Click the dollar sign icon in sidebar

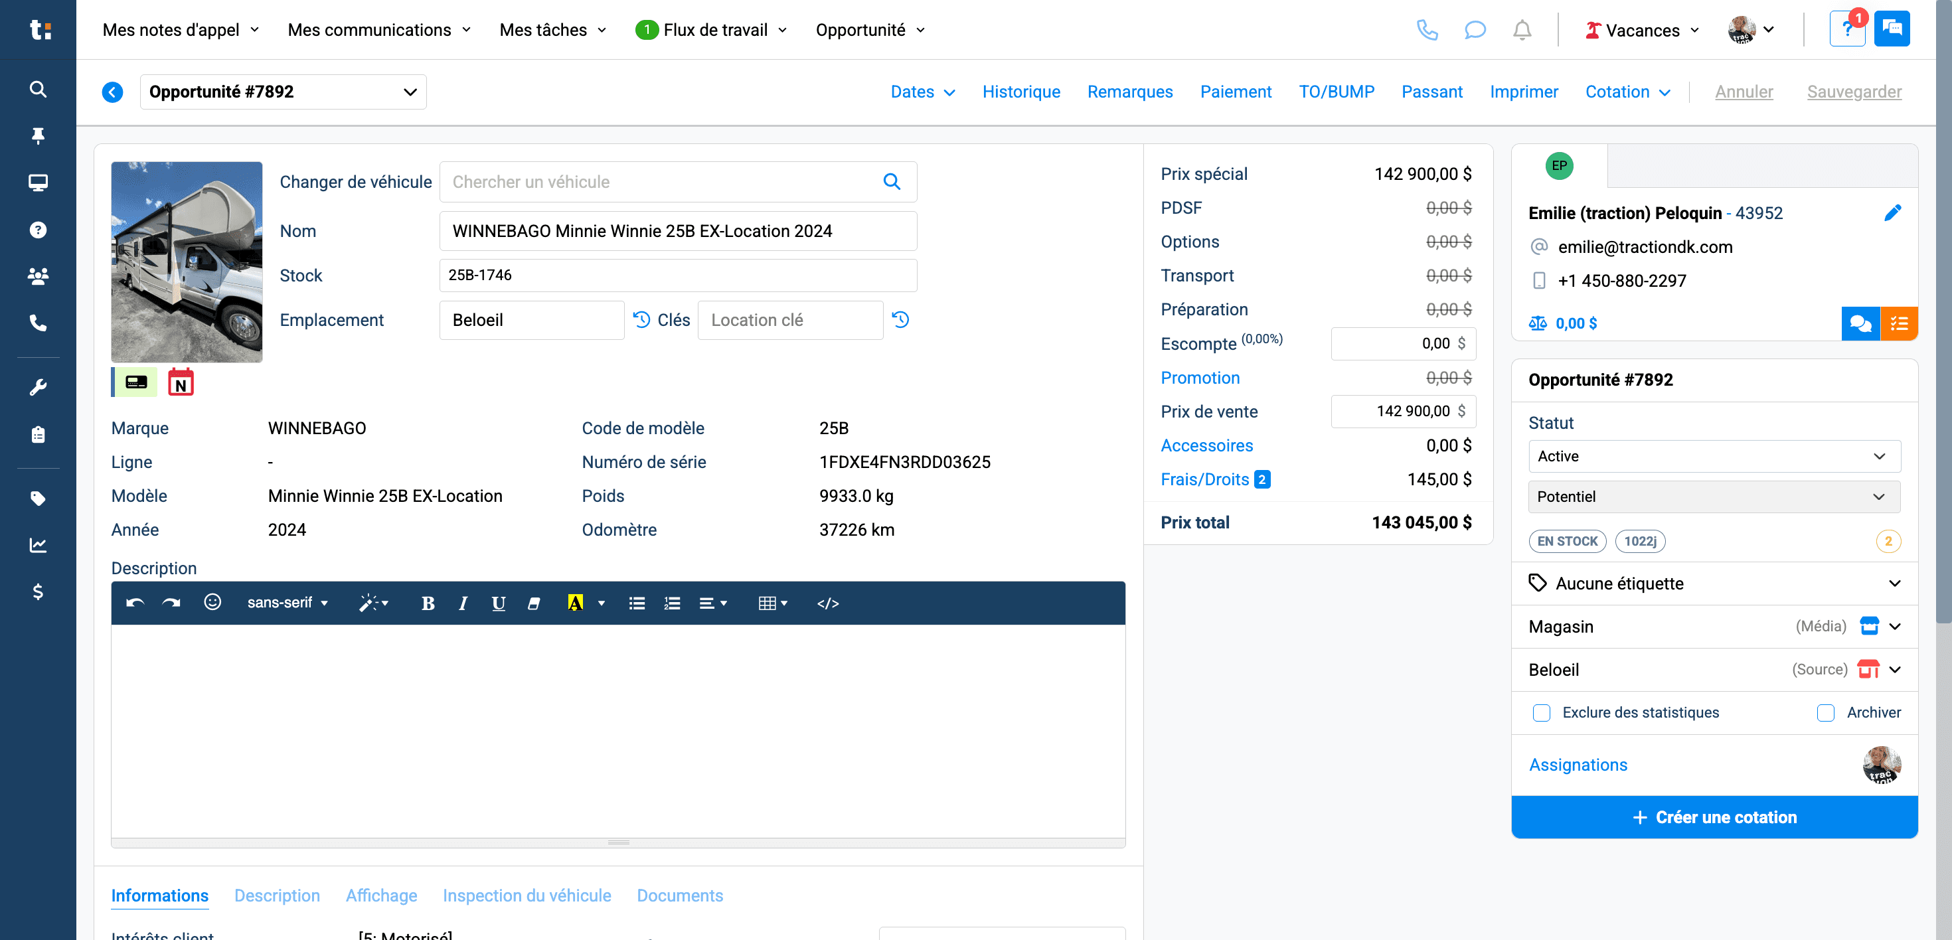tap(38, 591)
